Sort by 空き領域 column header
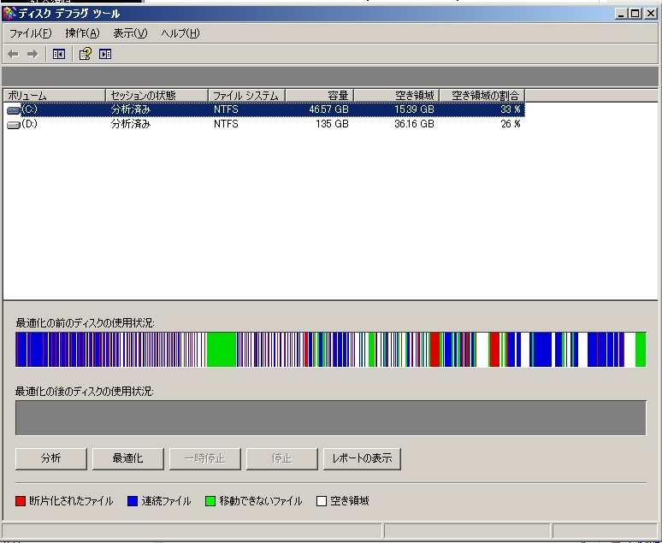This screenshot has height=543, width=662. [397, 96]
